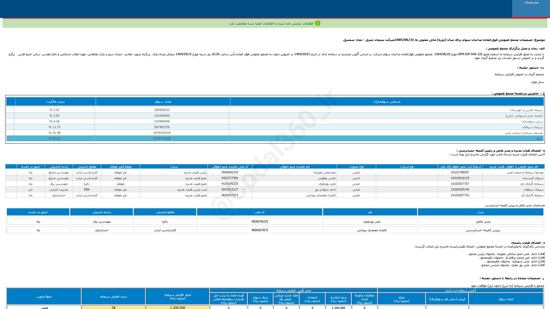Click the اسامی سهامداران column header

(387, 102)
